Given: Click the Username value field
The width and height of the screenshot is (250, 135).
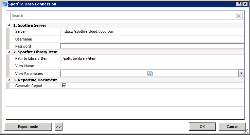Looking at the screenshot, I should click(152, 39).
